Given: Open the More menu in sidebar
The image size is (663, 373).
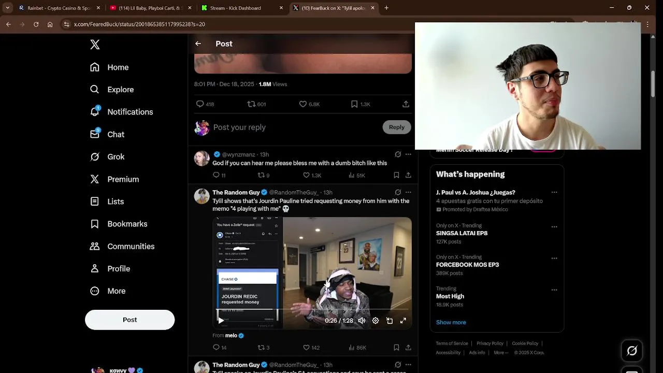Looking at the screenshot, I should click(108, 291).
